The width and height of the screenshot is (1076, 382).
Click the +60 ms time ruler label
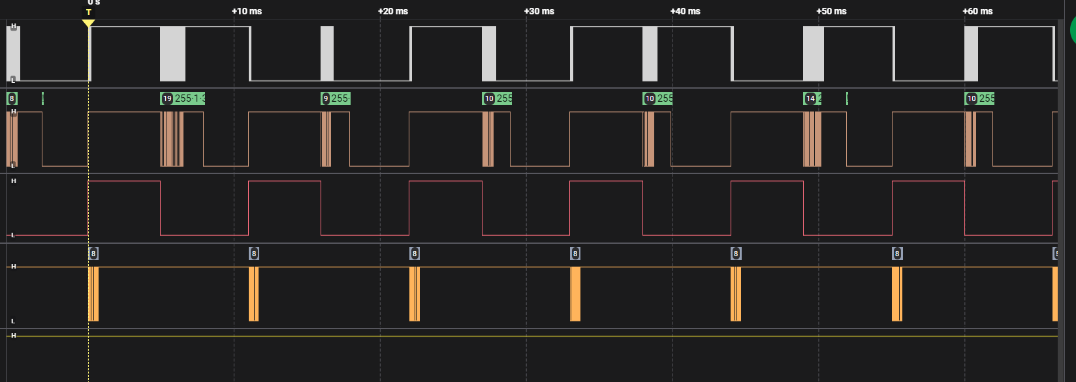977,11
